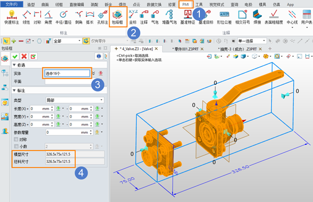The height and width of the screenshot is (202, 313).
Task: Open the 单一选择 selection mode dropdown
Action: pos(252,41)
